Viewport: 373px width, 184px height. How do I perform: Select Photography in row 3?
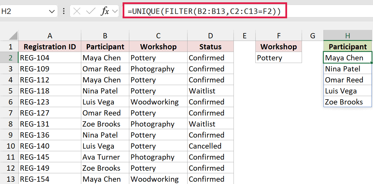158,69
